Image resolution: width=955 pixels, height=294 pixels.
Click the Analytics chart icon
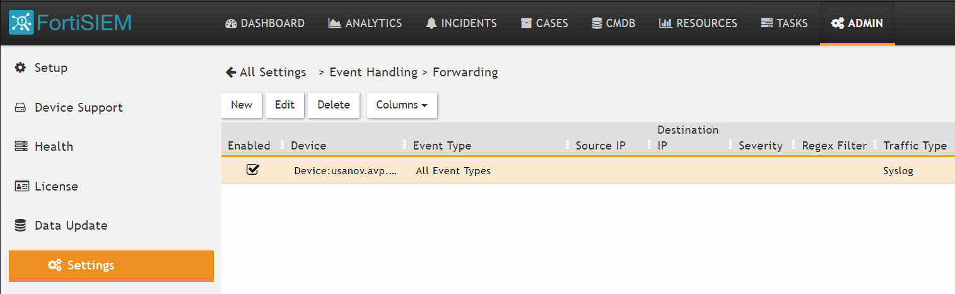(334, 23)
